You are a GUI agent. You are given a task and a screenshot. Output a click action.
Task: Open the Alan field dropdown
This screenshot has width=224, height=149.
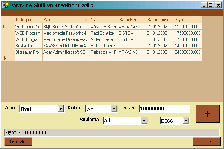[x=61, y=109]
